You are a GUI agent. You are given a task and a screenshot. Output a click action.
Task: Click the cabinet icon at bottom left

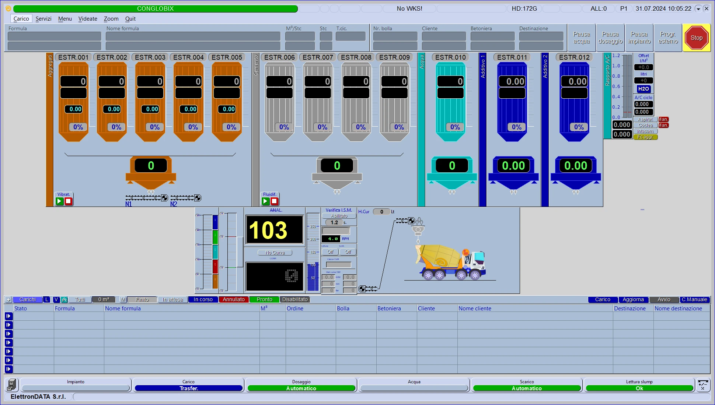pyautogui.click(x=11, y=385)
